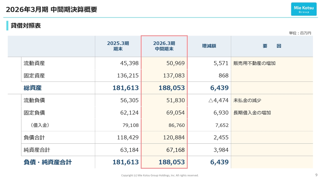Select the 総資産 row label
The width and height of the screenshot is (320, 180).
point(32,88)
